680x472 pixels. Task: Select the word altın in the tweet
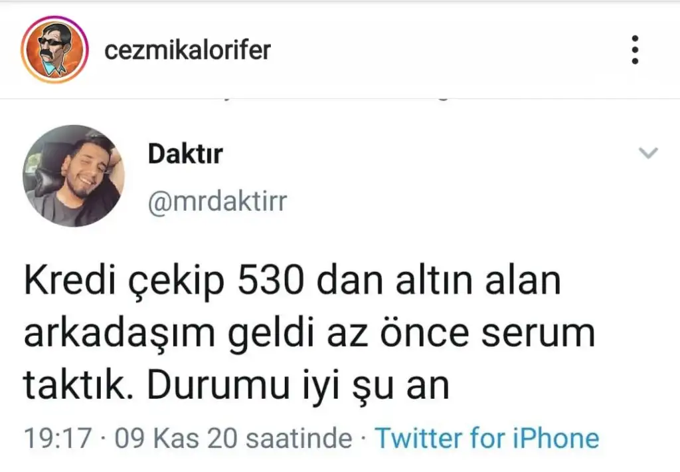(x=434, y=281)
